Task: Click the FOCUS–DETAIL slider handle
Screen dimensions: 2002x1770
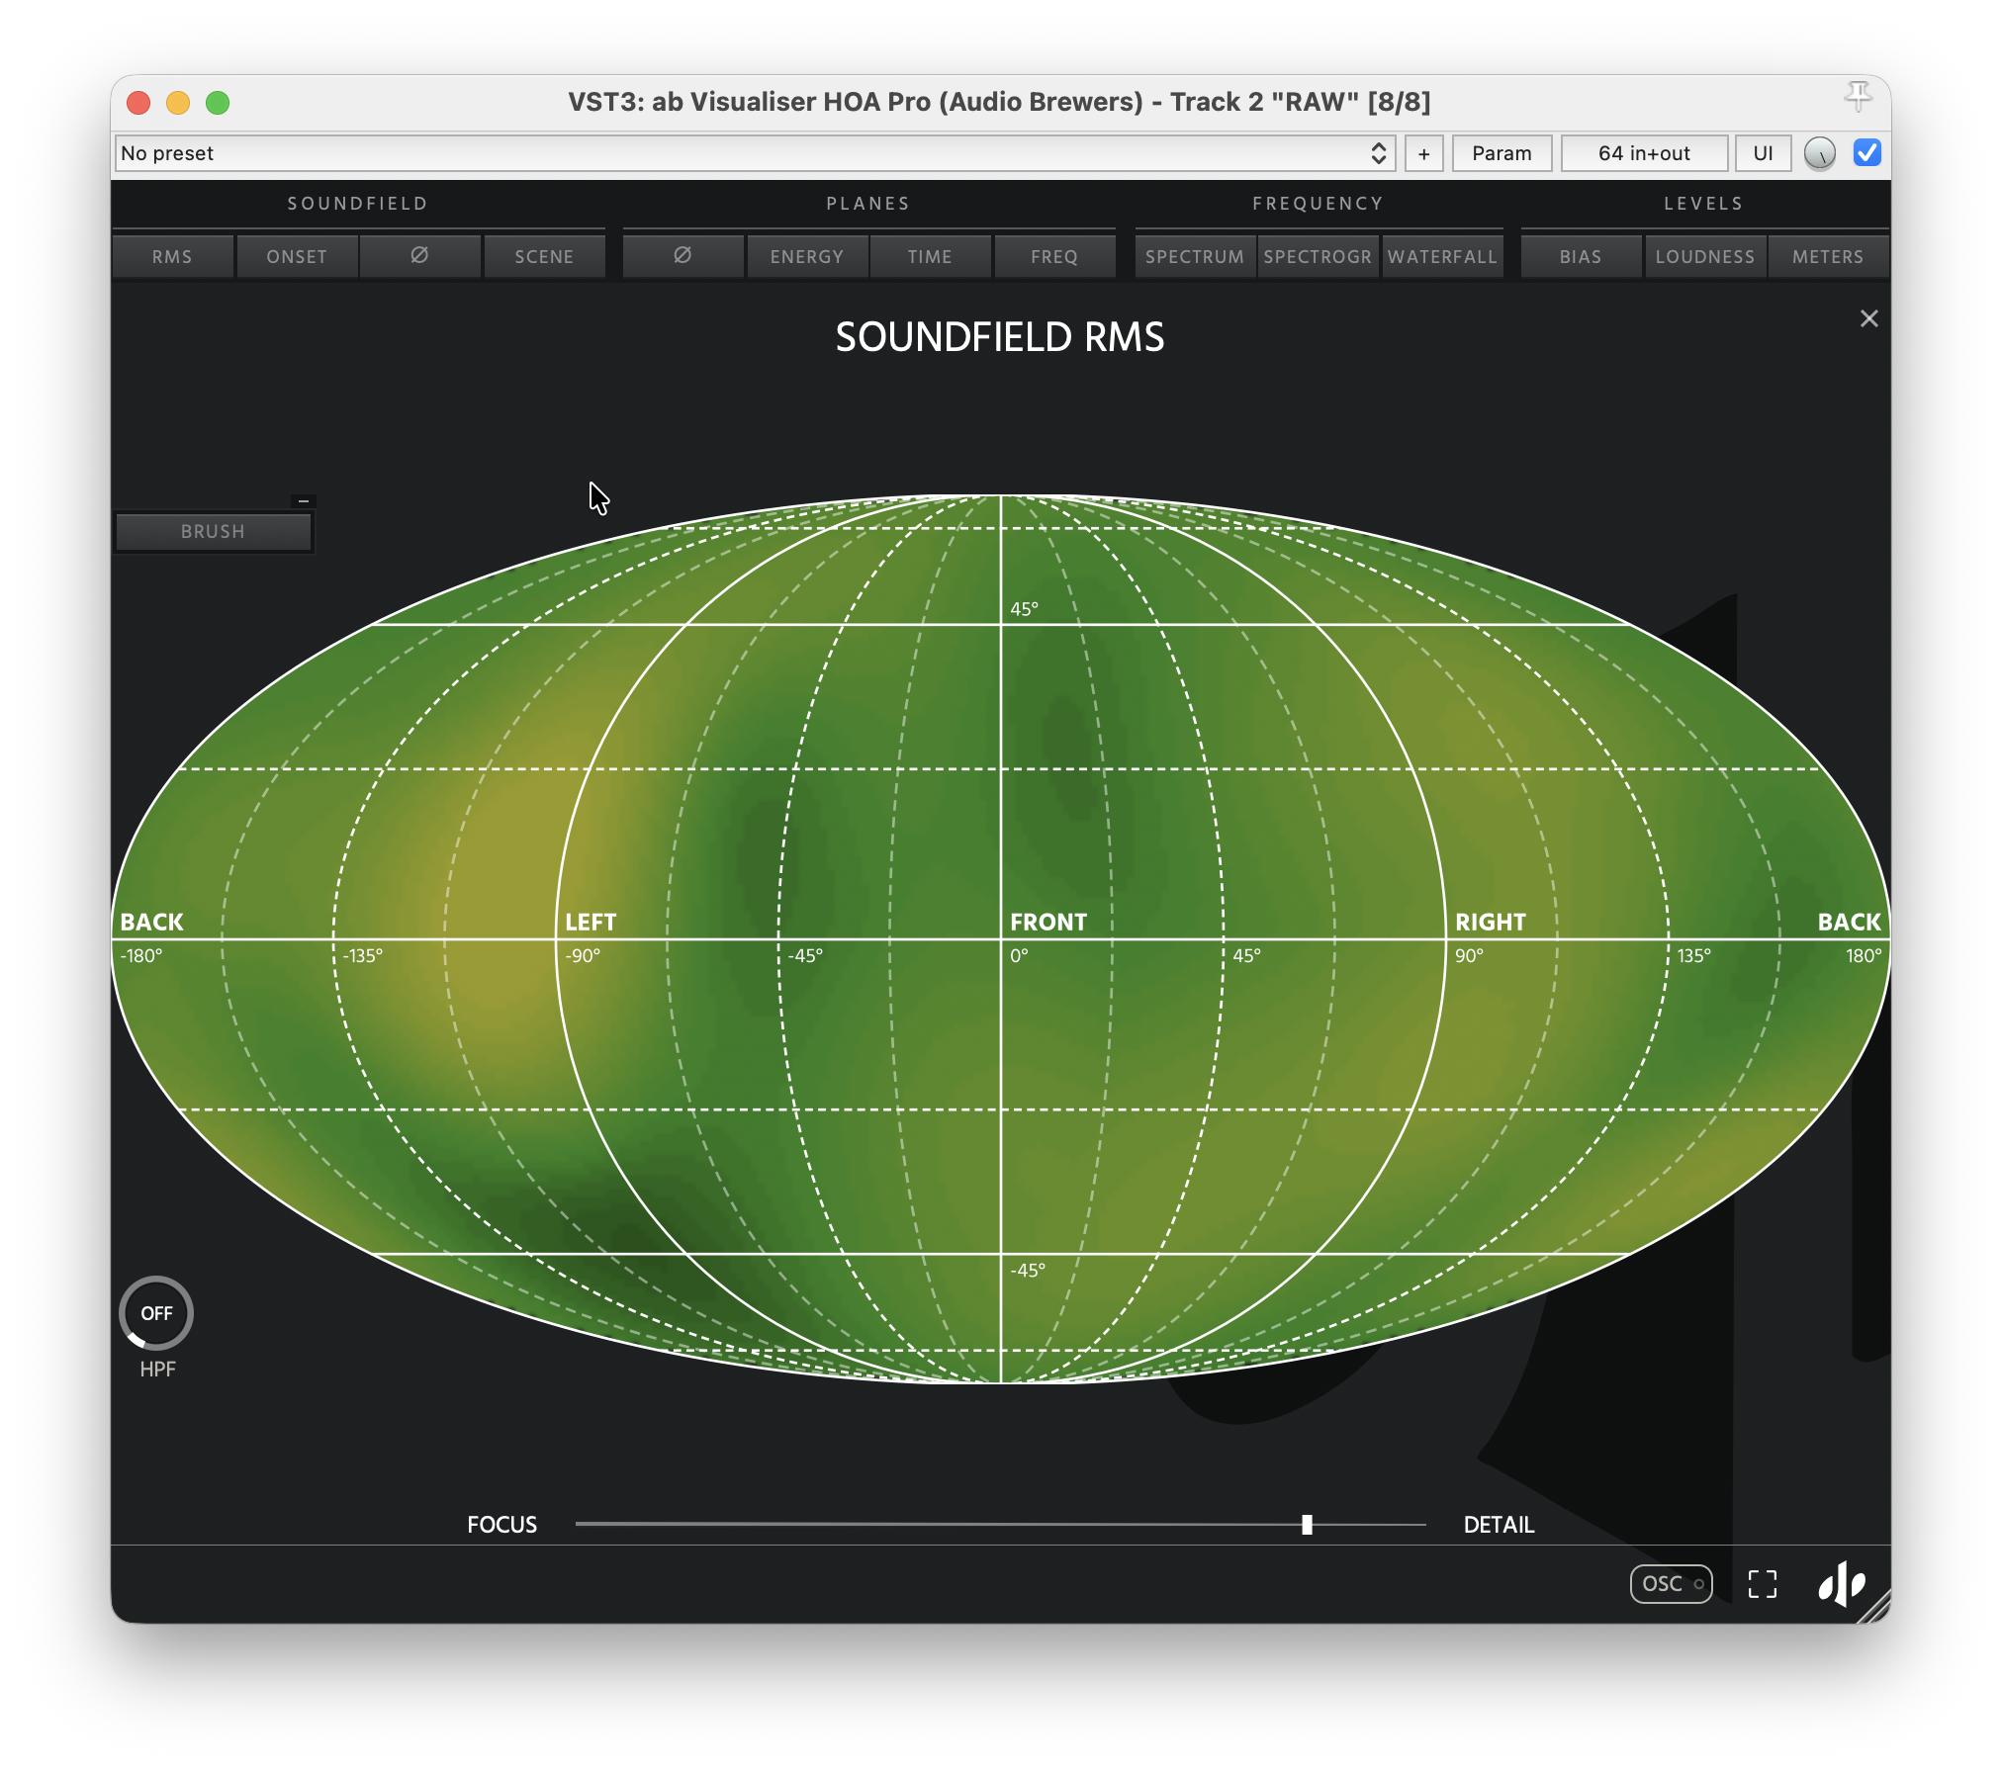Action: [x=1307, y=1525]
